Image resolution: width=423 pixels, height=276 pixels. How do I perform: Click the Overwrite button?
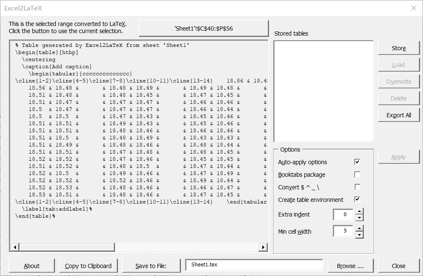point(399,82)
